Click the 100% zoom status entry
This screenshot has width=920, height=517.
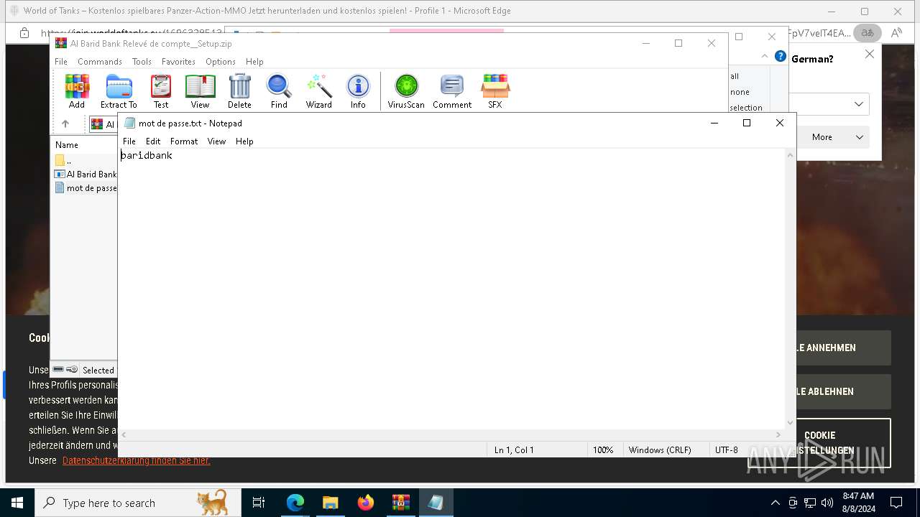point(603,450)
